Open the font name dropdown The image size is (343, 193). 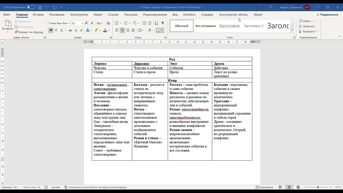69,23
